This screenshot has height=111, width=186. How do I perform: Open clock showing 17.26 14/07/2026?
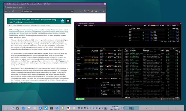[115, 108]
